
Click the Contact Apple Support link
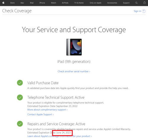[41, 115]
